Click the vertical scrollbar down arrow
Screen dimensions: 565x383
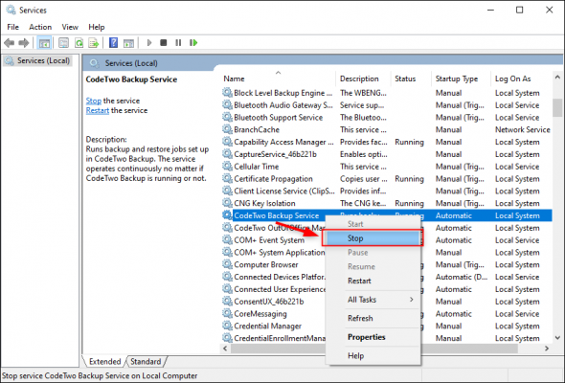point(557,338)
